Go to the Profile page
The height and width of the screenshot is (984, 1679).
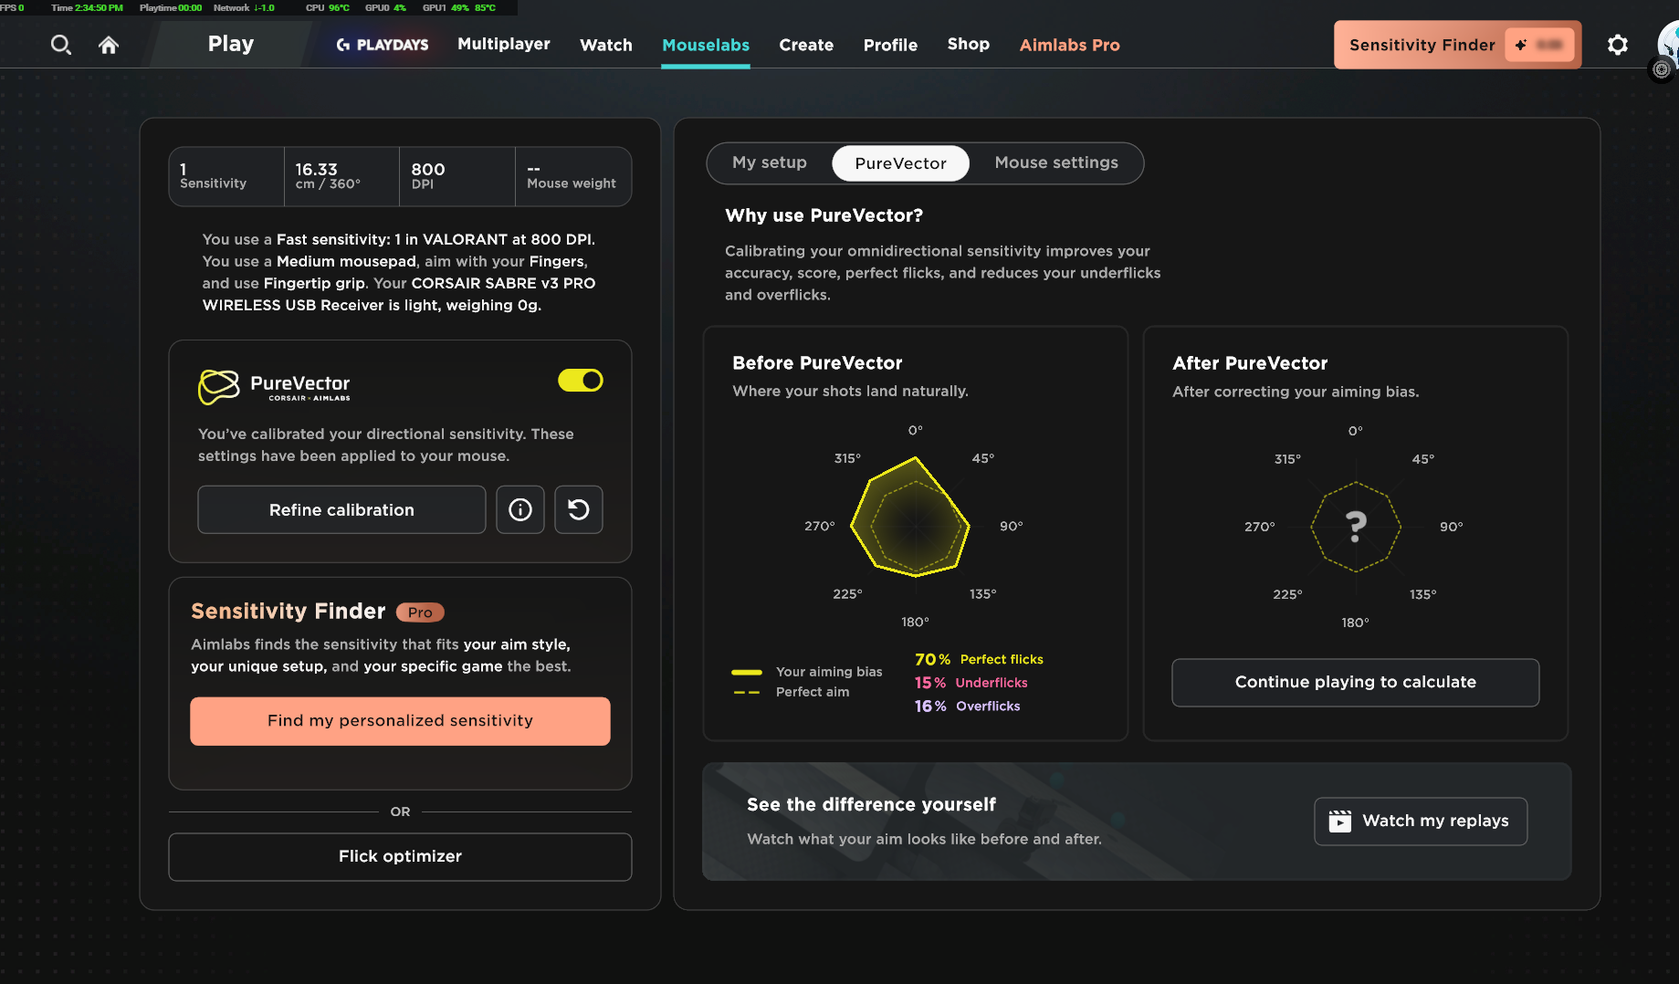click(x=890, y=45)
